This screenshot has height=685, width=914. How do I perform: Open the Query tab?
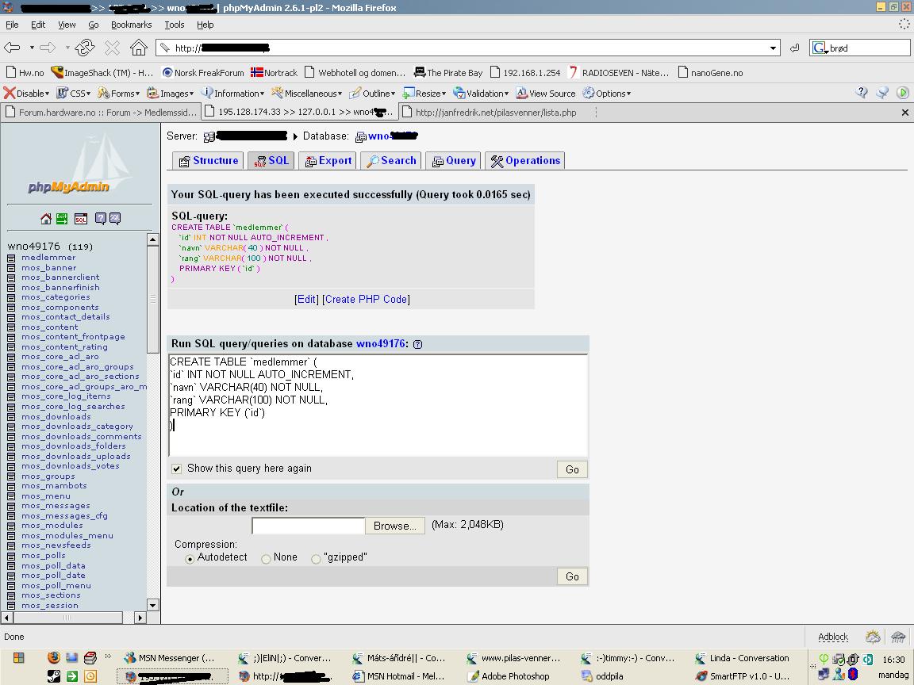pyautogui.click(x=454, y=161)
